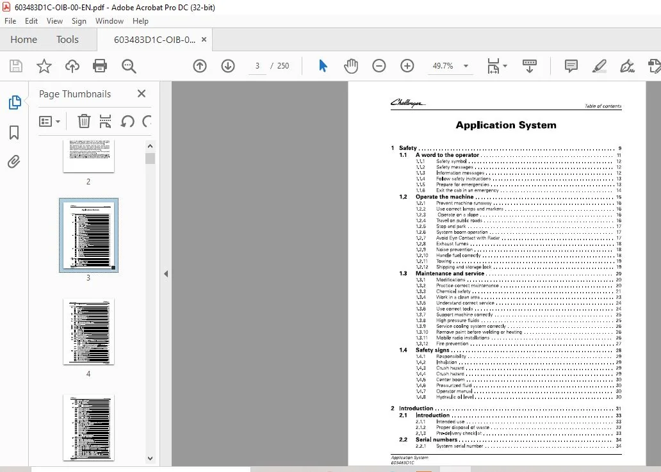Select the Highlight text tool
The width and height of the screenshot is (661, 472).
pyautogui.click(x=599, y=66)
